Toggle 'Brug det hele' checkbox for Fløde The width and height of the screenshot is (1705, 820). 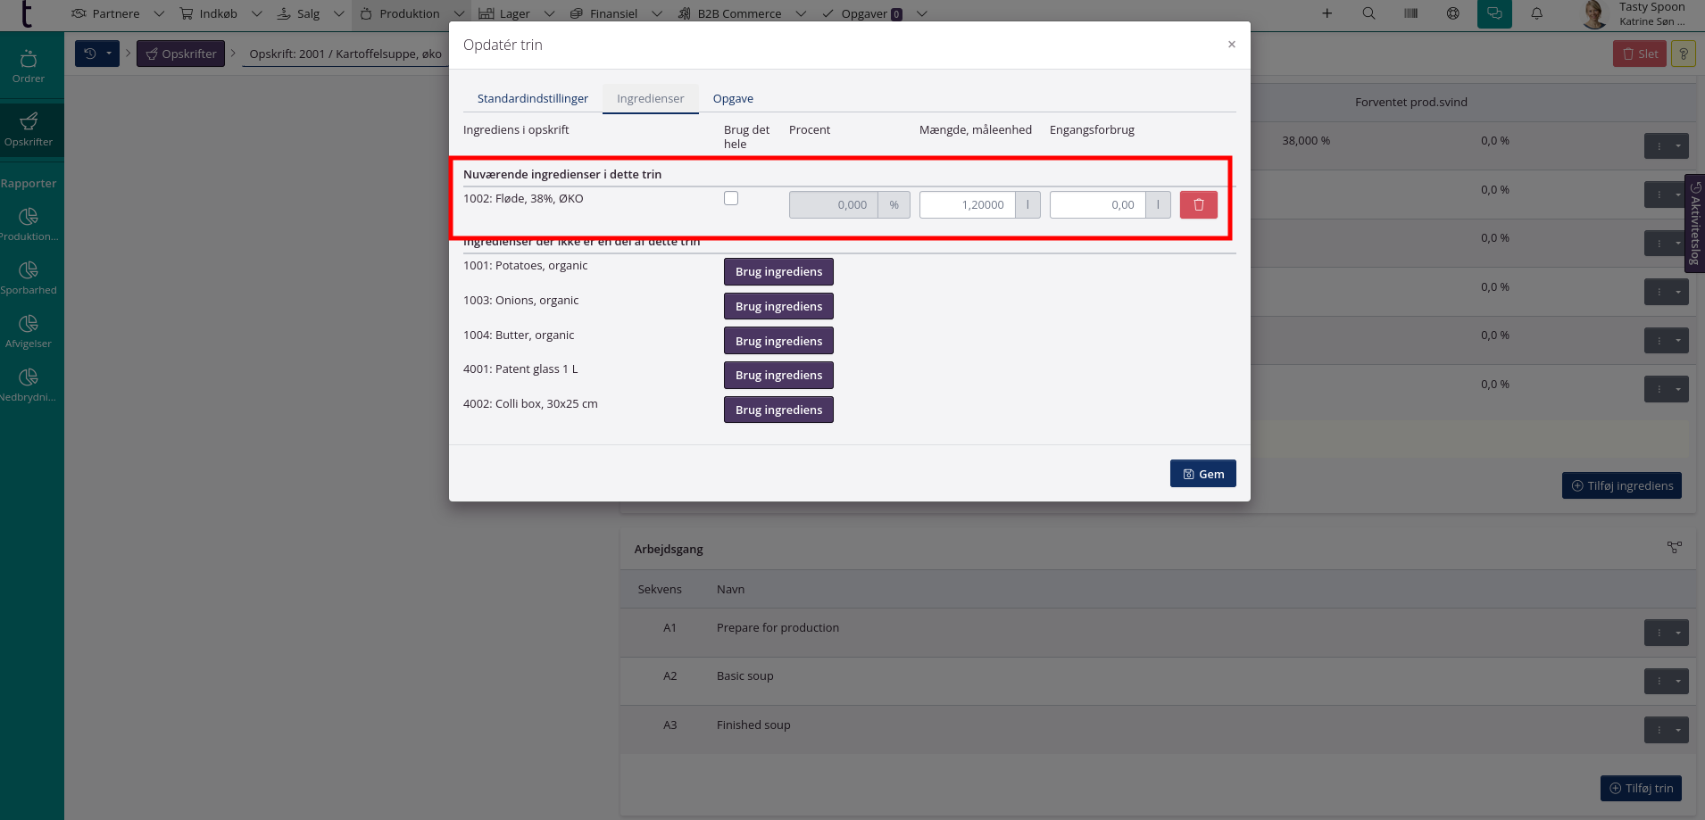[731, 198]
